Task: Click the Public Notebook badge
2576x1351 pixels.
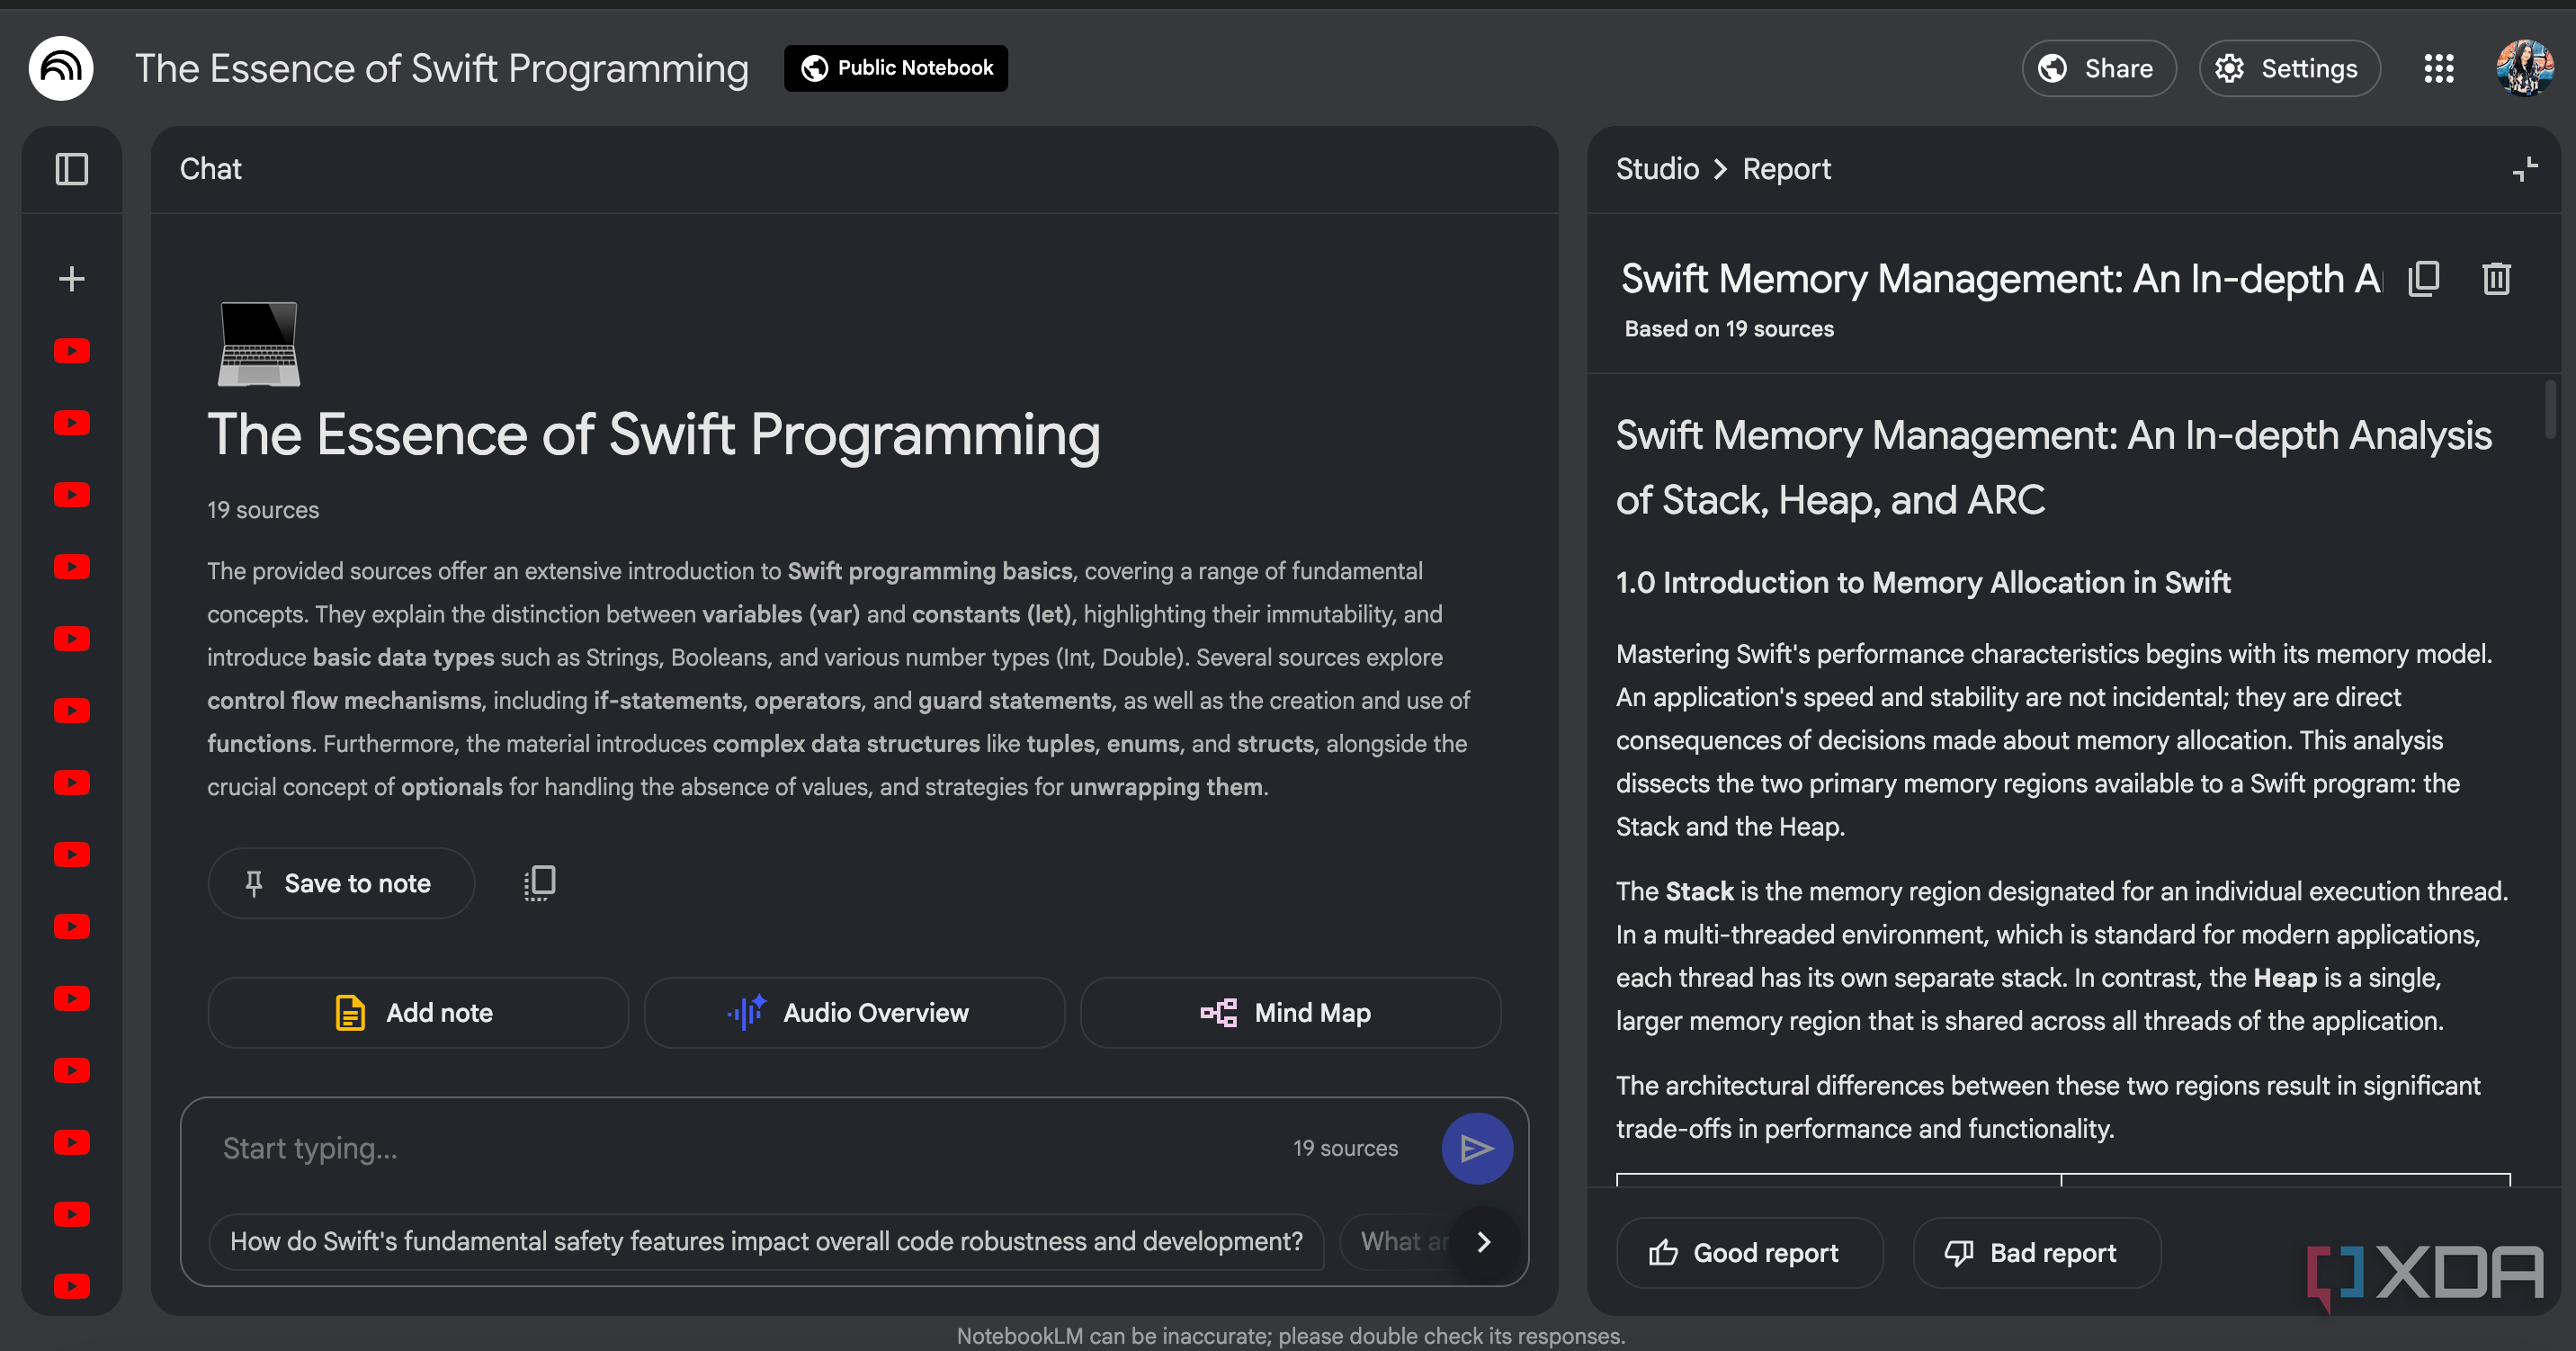Action: click(x=896, y=68)
